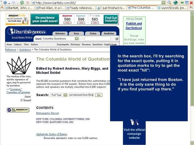Open the "Full Text" search type dropdown
Viewport: 194px width, 145px height.
[59, 95]
